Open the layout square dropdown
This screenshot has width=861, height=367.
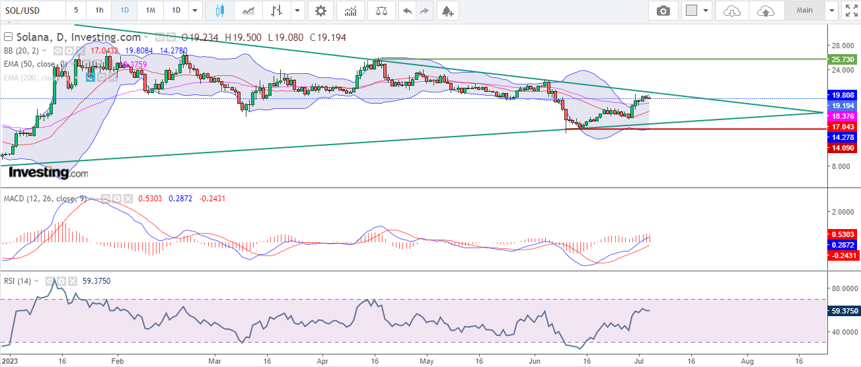pos(696,10)
